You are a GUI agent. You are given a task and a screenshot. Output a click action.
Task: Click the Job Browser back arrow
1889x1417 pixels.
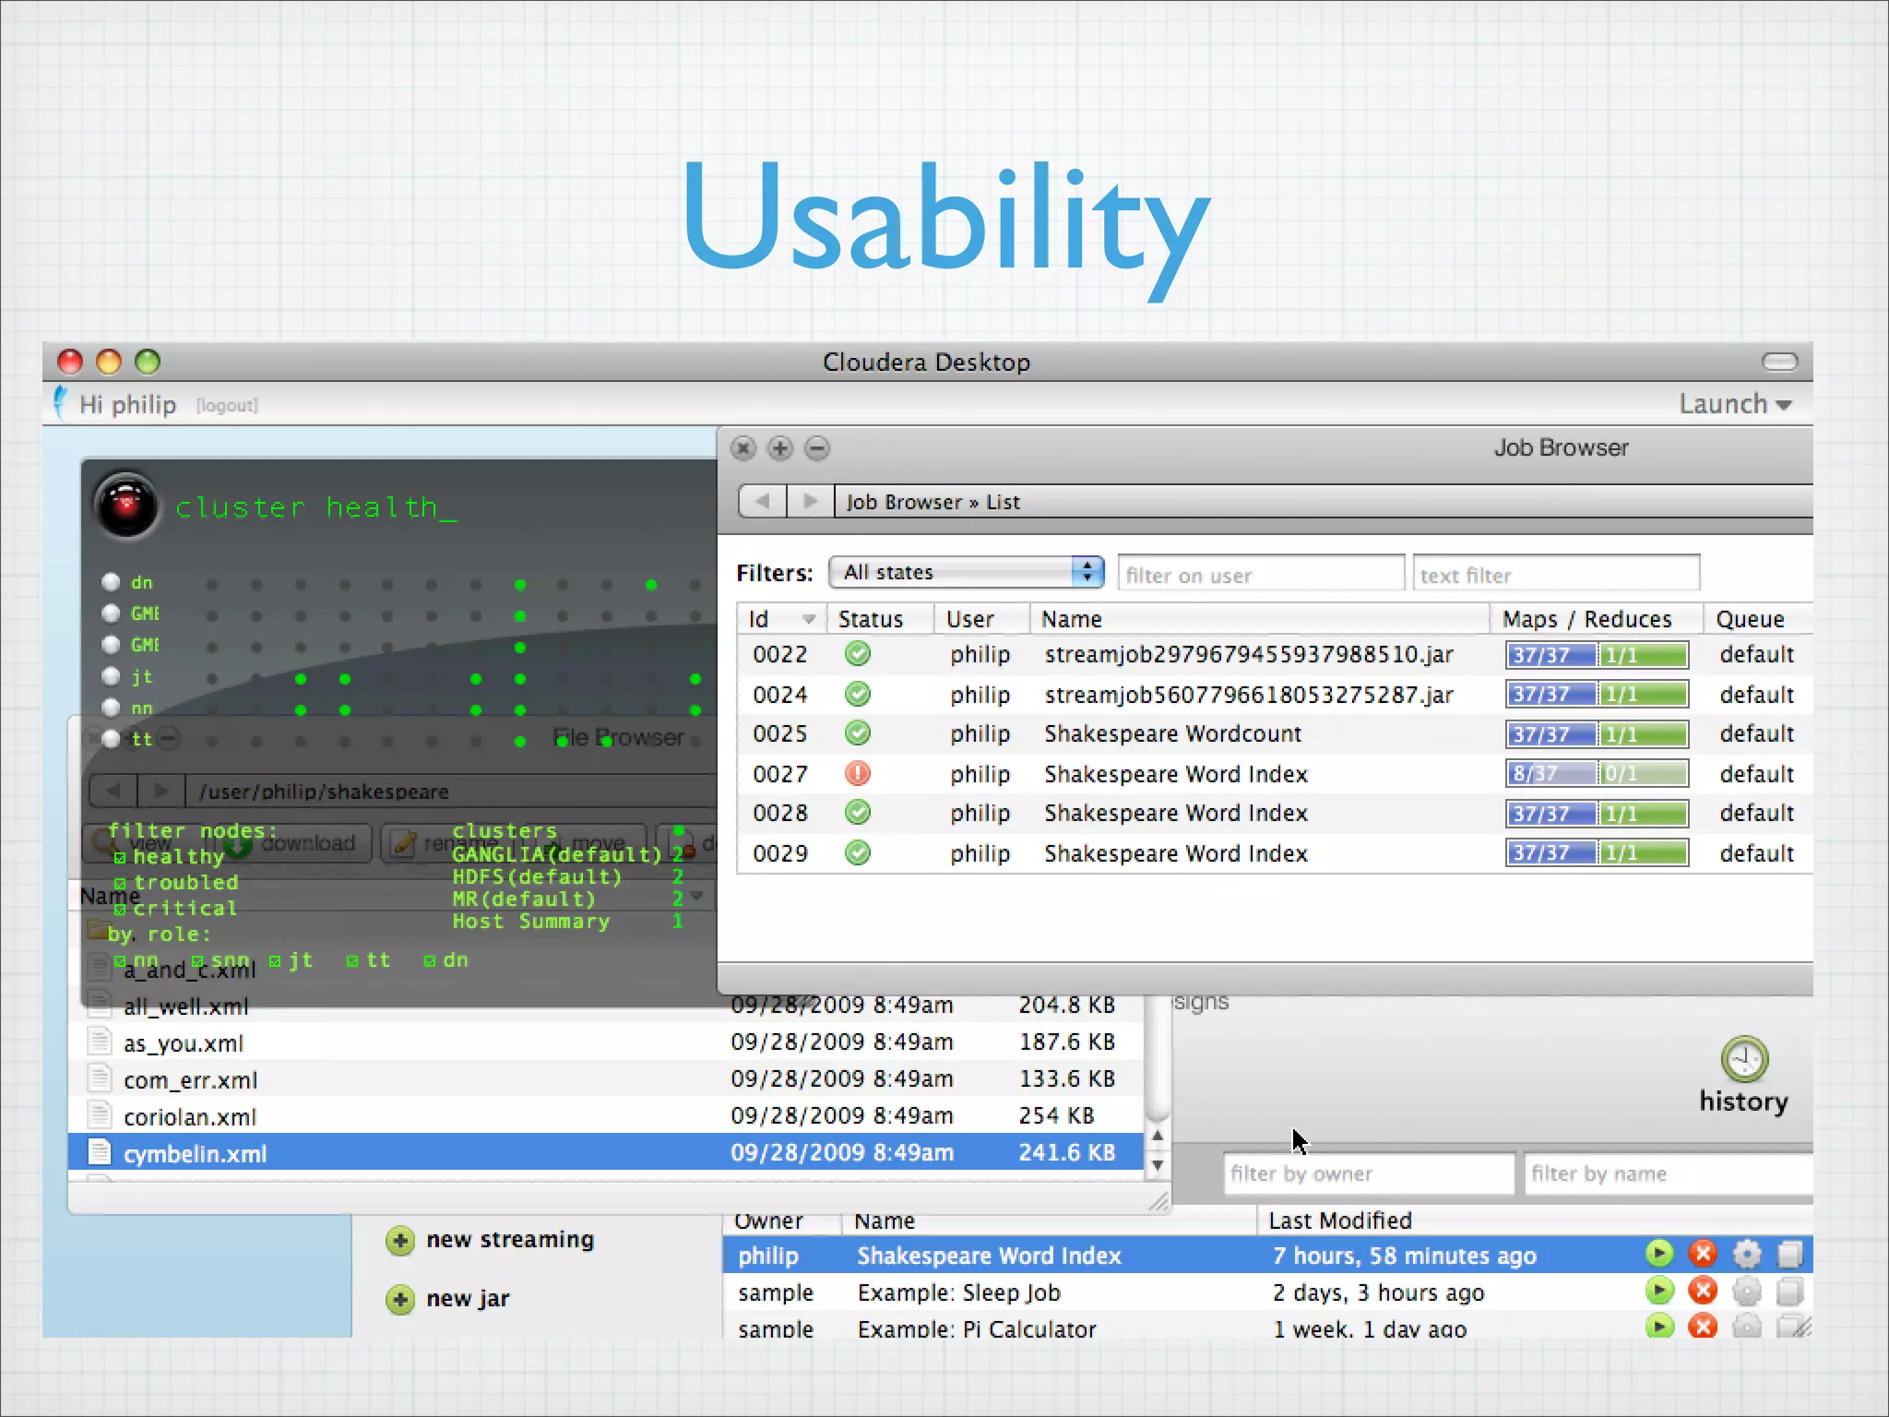(763, 501)
